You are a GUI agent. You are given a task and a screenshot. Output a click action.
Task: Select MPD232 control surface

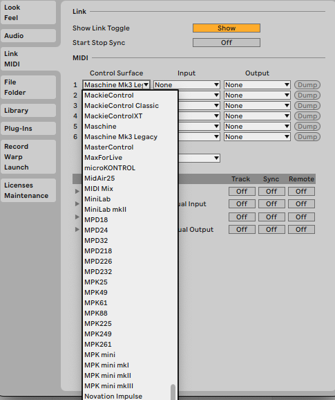[x=130, y=272]
